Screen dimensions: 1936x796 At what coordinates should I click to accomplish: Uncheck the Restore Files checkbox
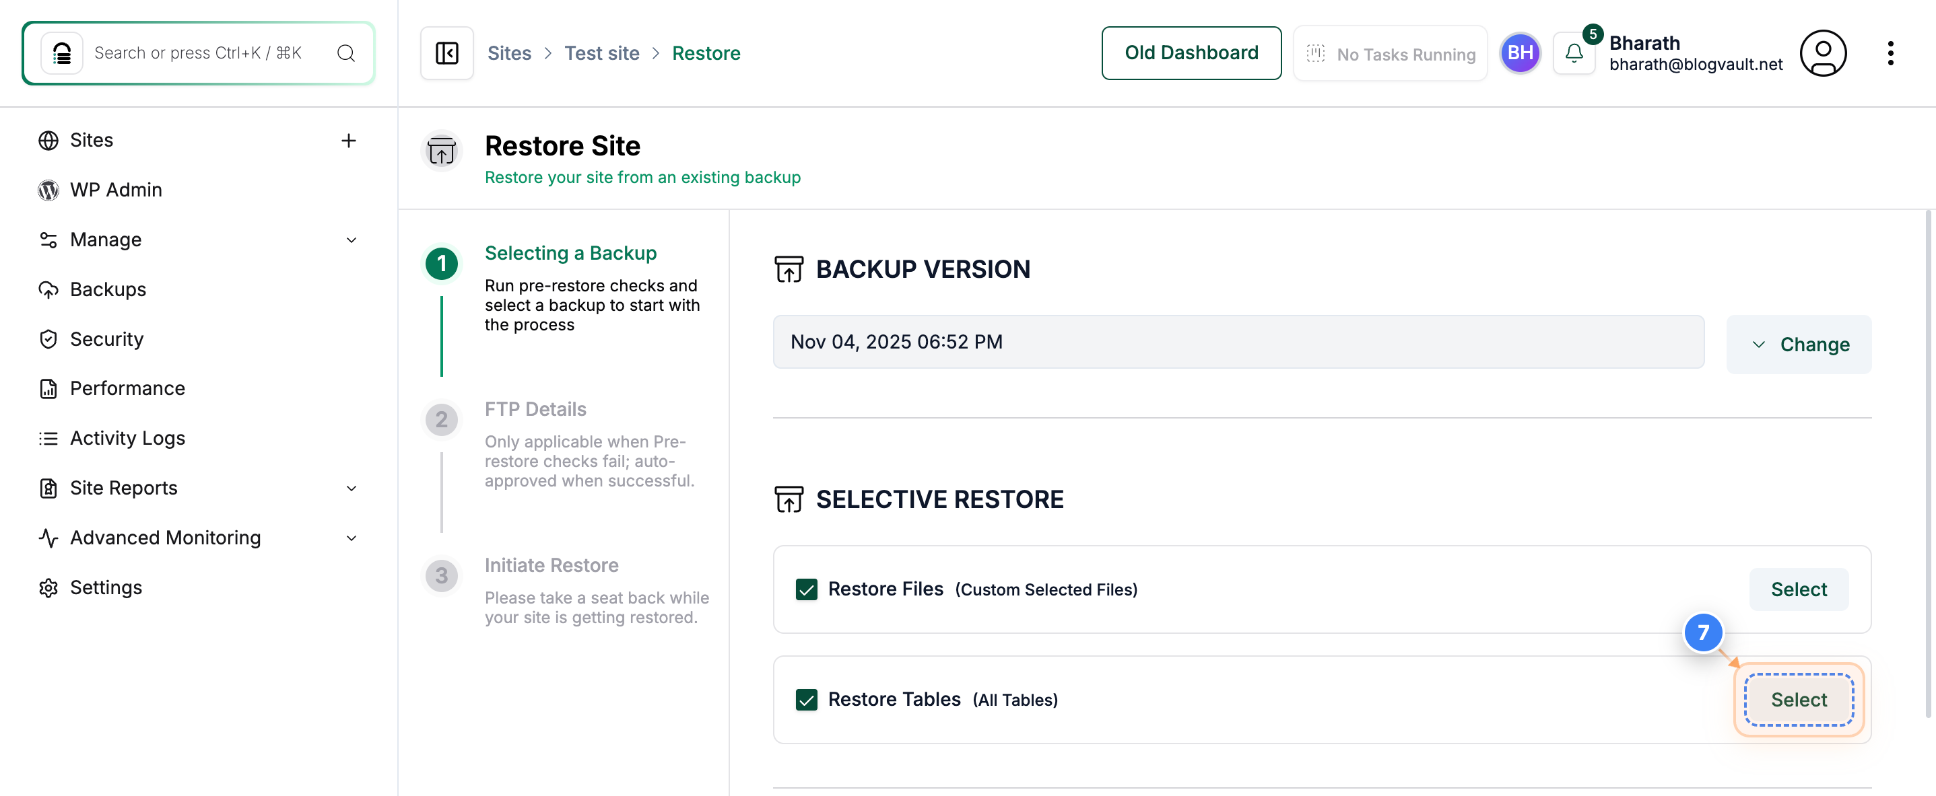coord(807,589)
